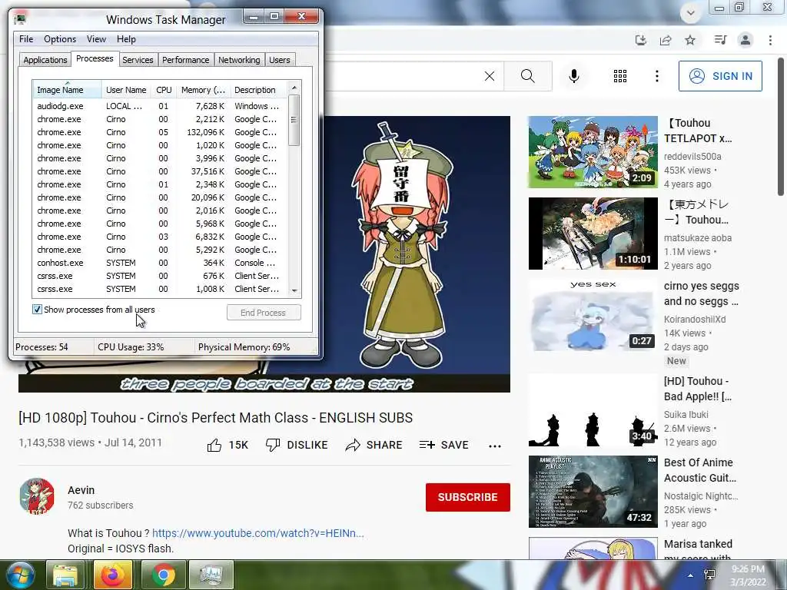The height and width of the screenshot is (590, 787).
Task: Open the Best Of Anime Acoustic Guitar thumbnail
Action: coord(593,491)
